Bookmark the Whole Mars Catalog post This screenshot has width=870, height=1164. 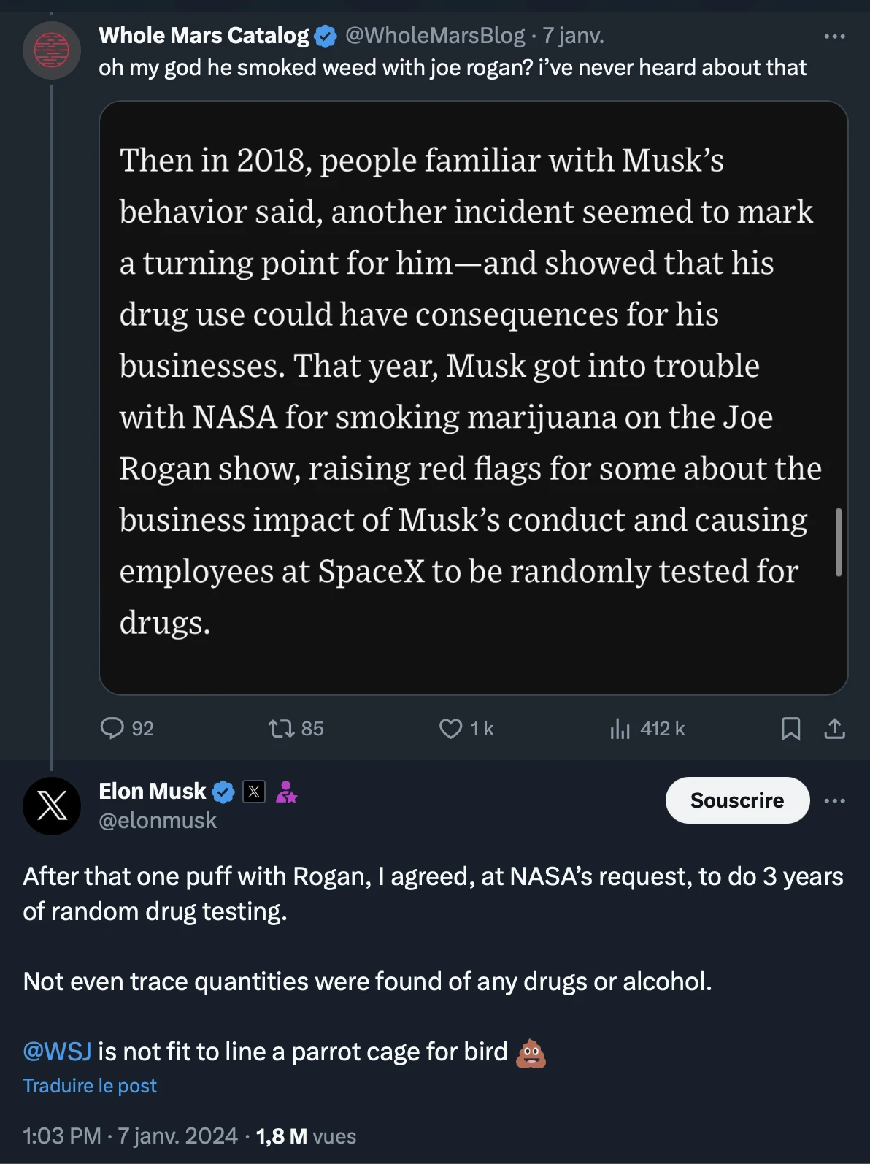click(790, 728)
